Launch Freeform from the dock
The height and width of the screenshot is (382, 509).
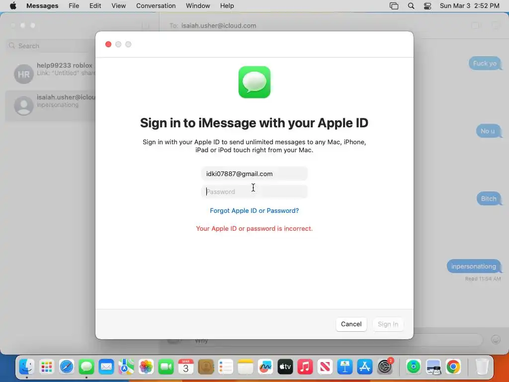pyautogui.click(x=265, y=367)
